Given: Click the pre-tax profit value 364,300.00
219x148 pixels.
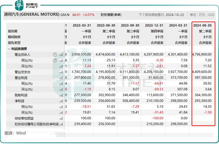Looking at the screenshot, I should [x=203, y=95].
